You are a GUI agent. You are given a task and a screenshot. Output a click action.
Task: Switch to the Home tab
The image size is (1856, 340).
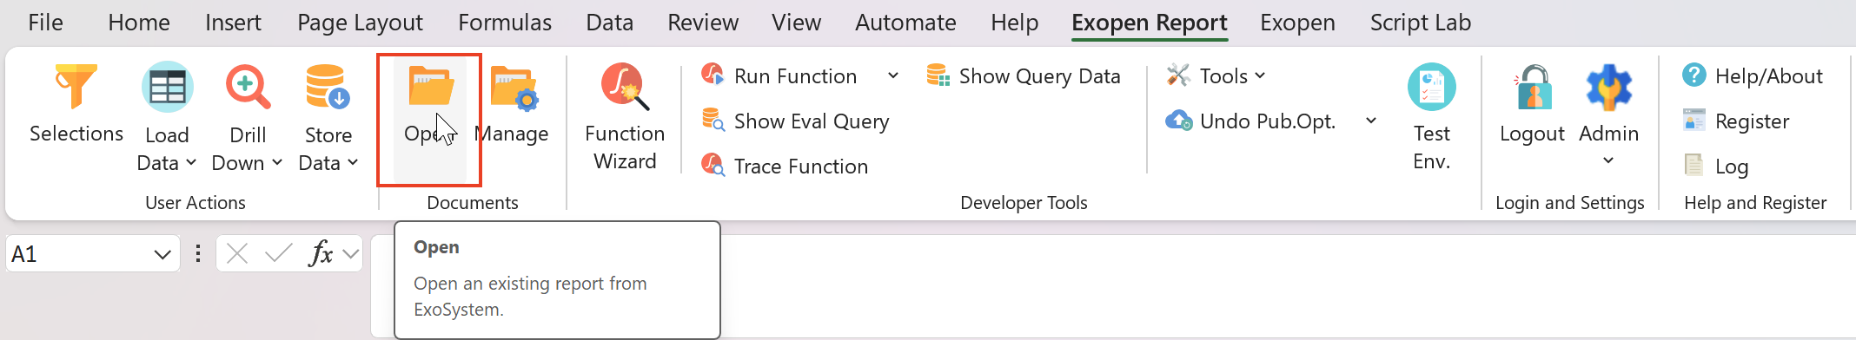click(x=139, y=23)
